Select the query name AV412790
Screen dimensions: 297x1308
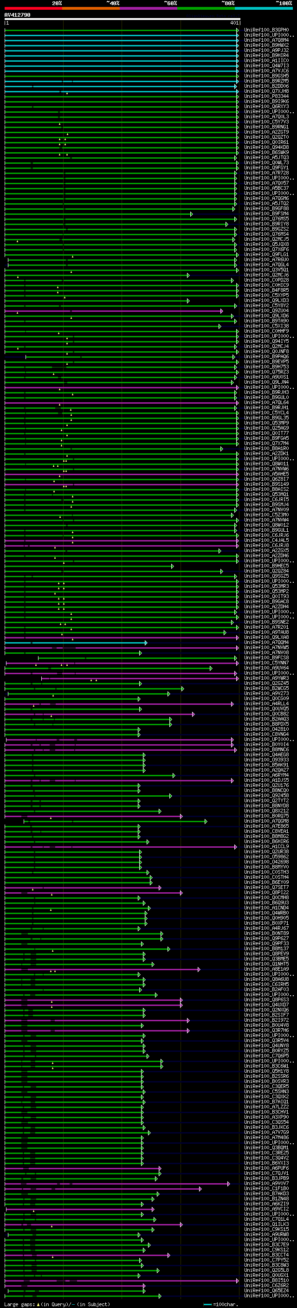(x=17, y=15)
